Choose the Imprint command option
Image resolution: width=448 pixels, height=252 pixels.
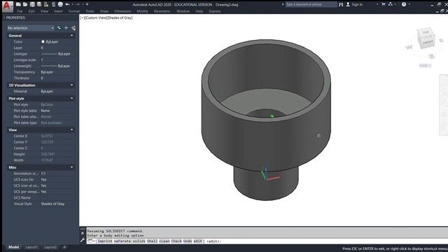point(104,241)
